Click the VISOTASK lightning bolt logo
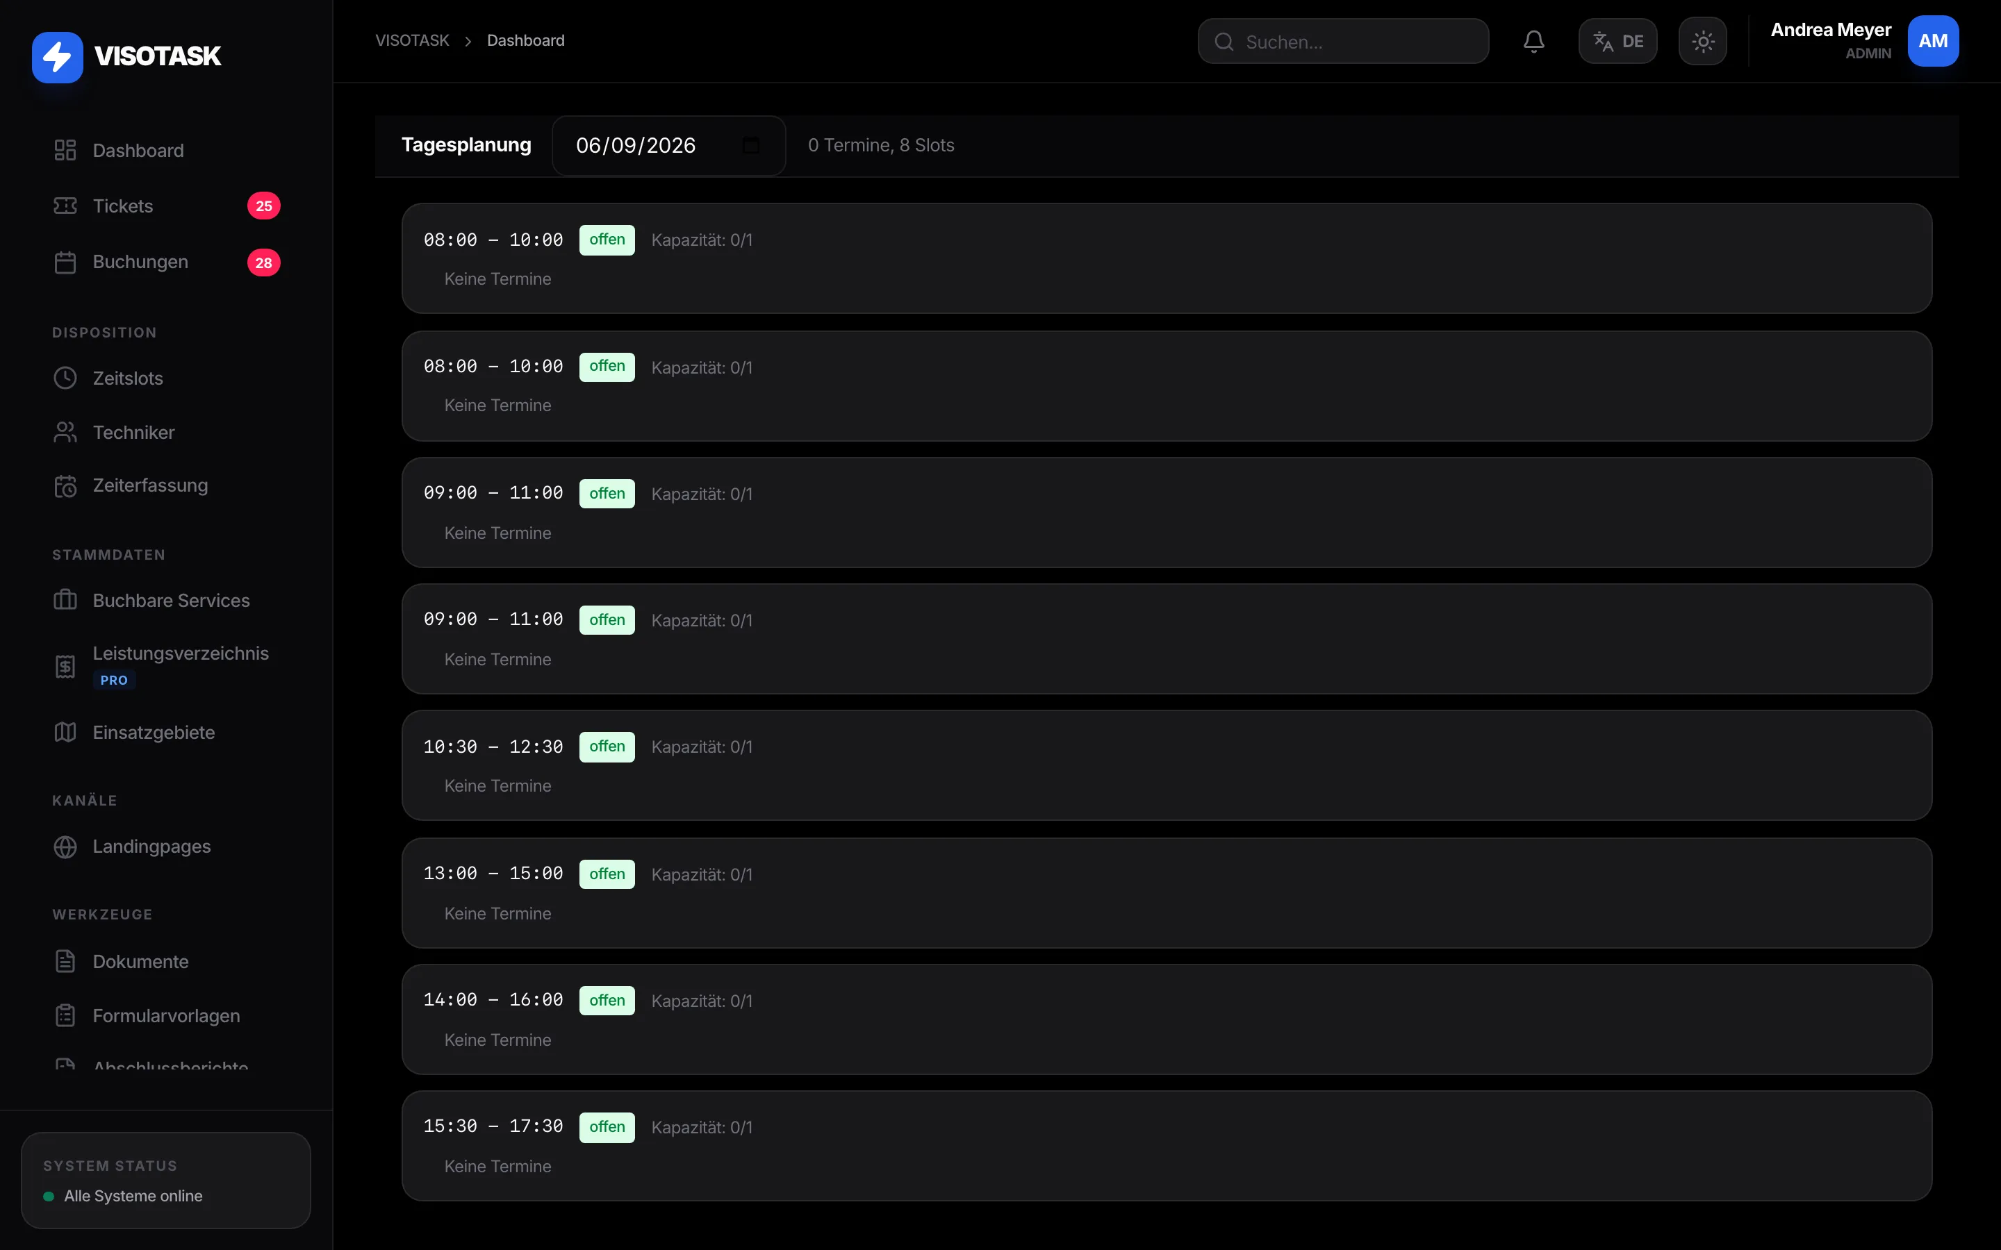 point(57,57)
